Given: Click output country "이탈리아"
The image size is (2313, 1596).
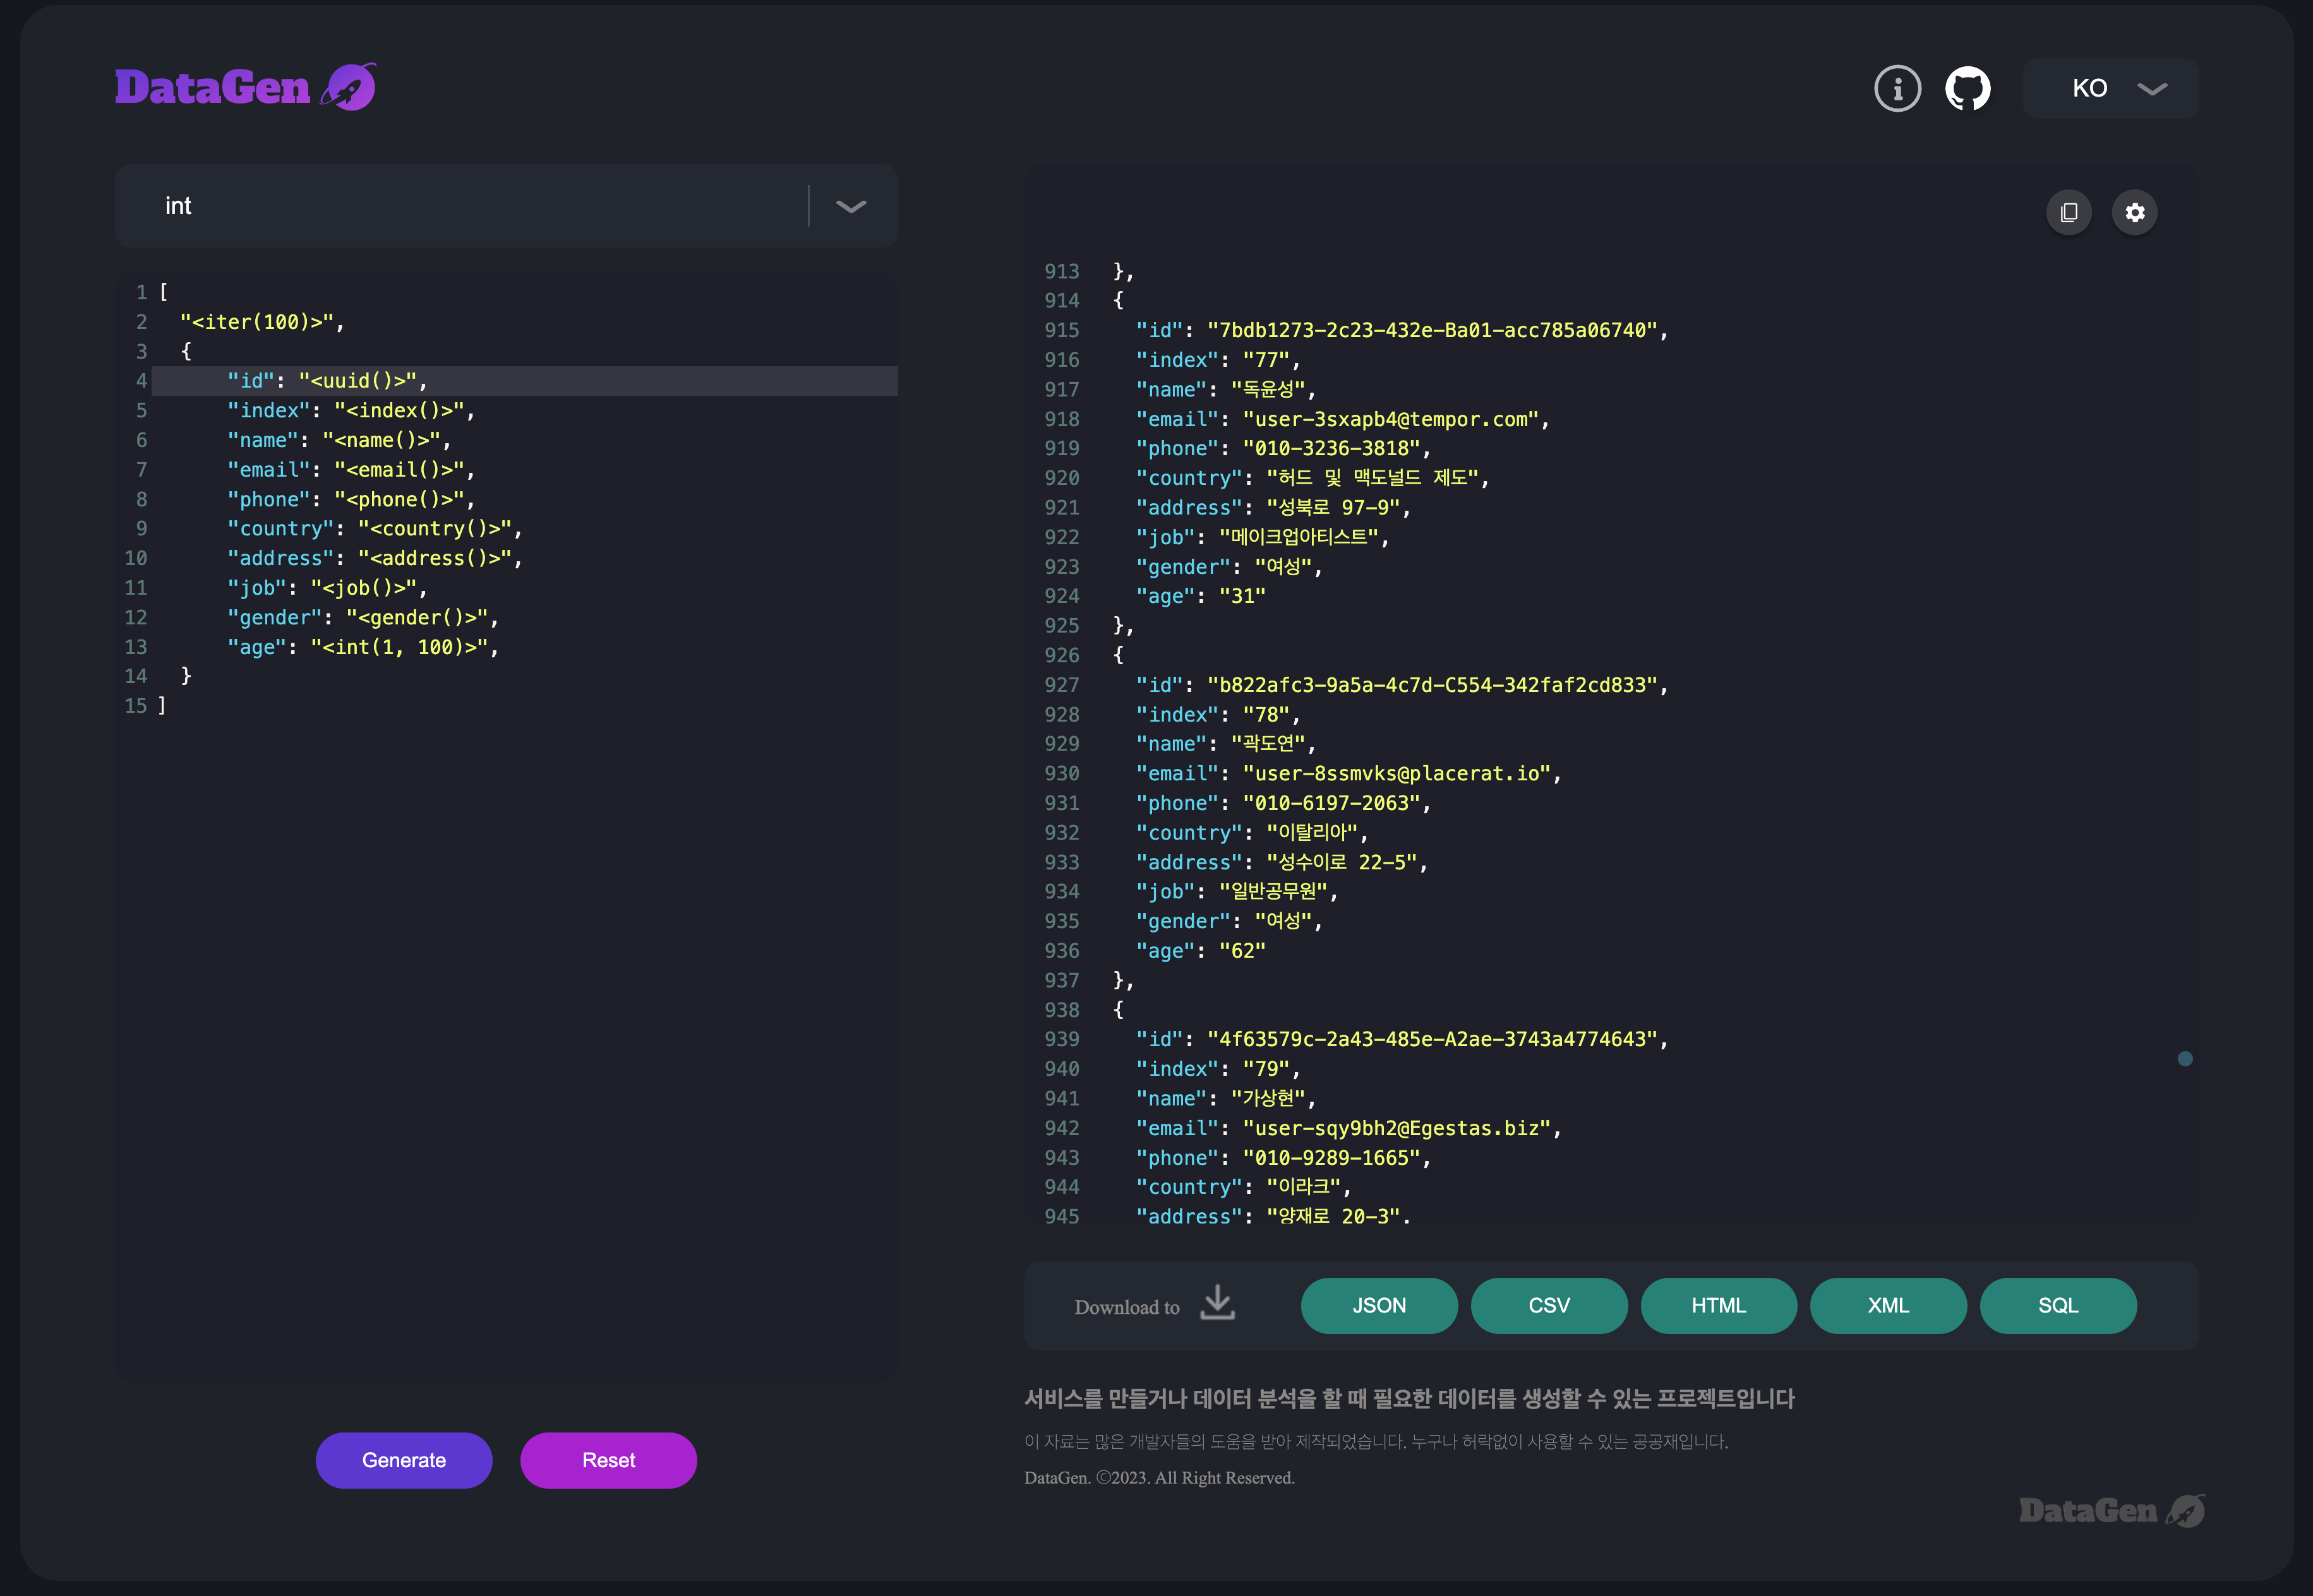Looking at the screenshot, I should pos(1312,833).
